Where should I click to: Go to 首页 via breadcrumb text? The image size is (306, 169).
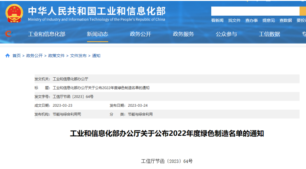click(x=17, y=56)
